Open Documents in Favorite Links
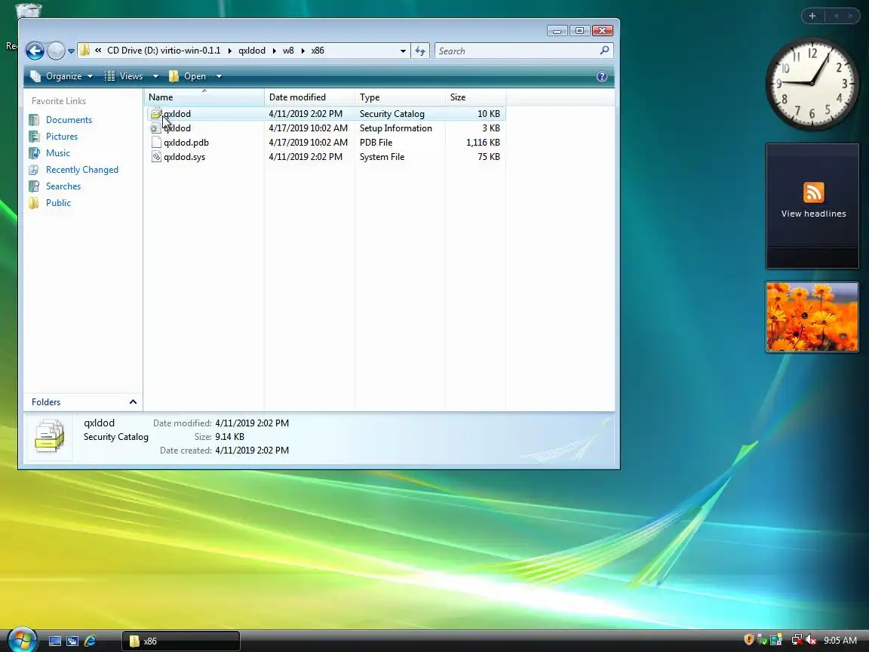 [69, 120]
